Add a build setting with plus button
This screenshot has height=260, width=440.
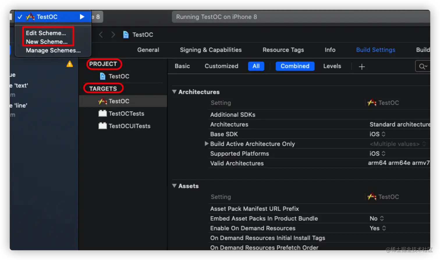362,67
